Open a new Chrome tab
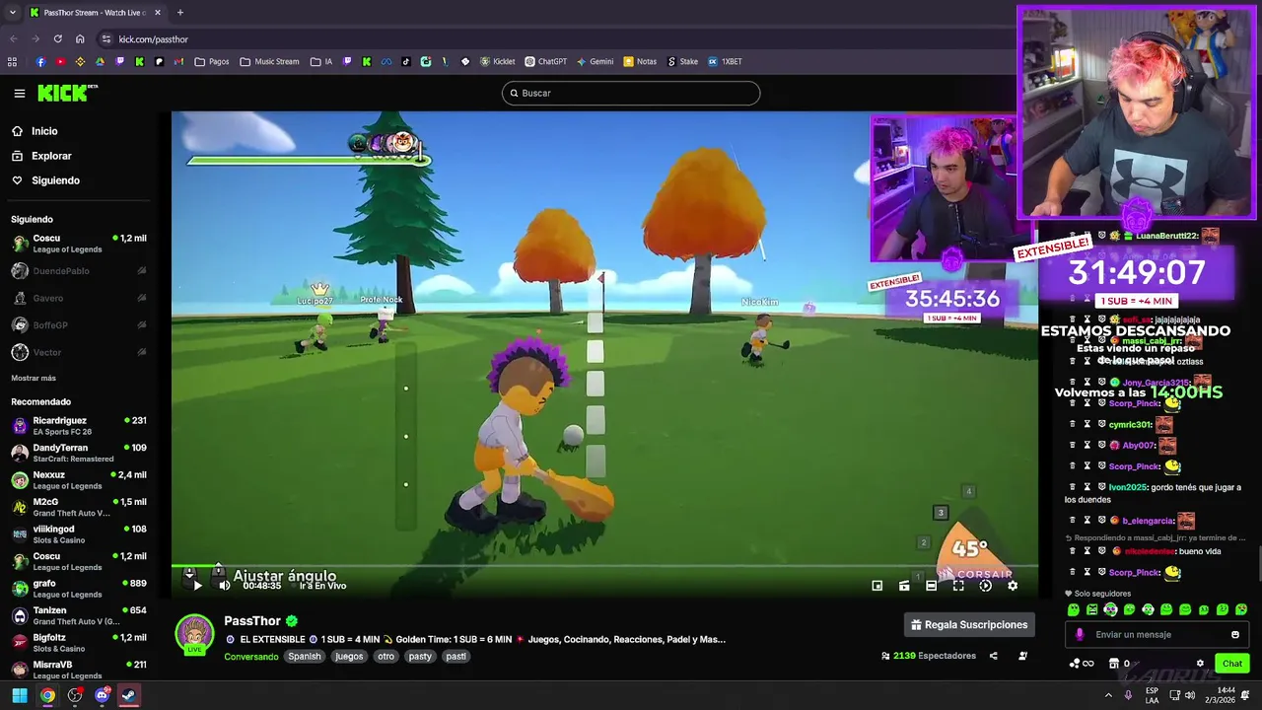 click(x=179, y=13)
